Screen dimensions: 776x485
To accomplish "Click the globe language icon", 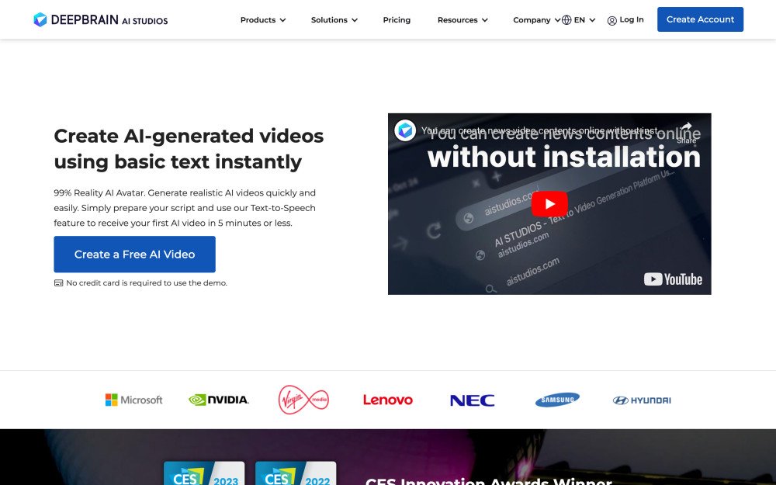I will point(566,20).
